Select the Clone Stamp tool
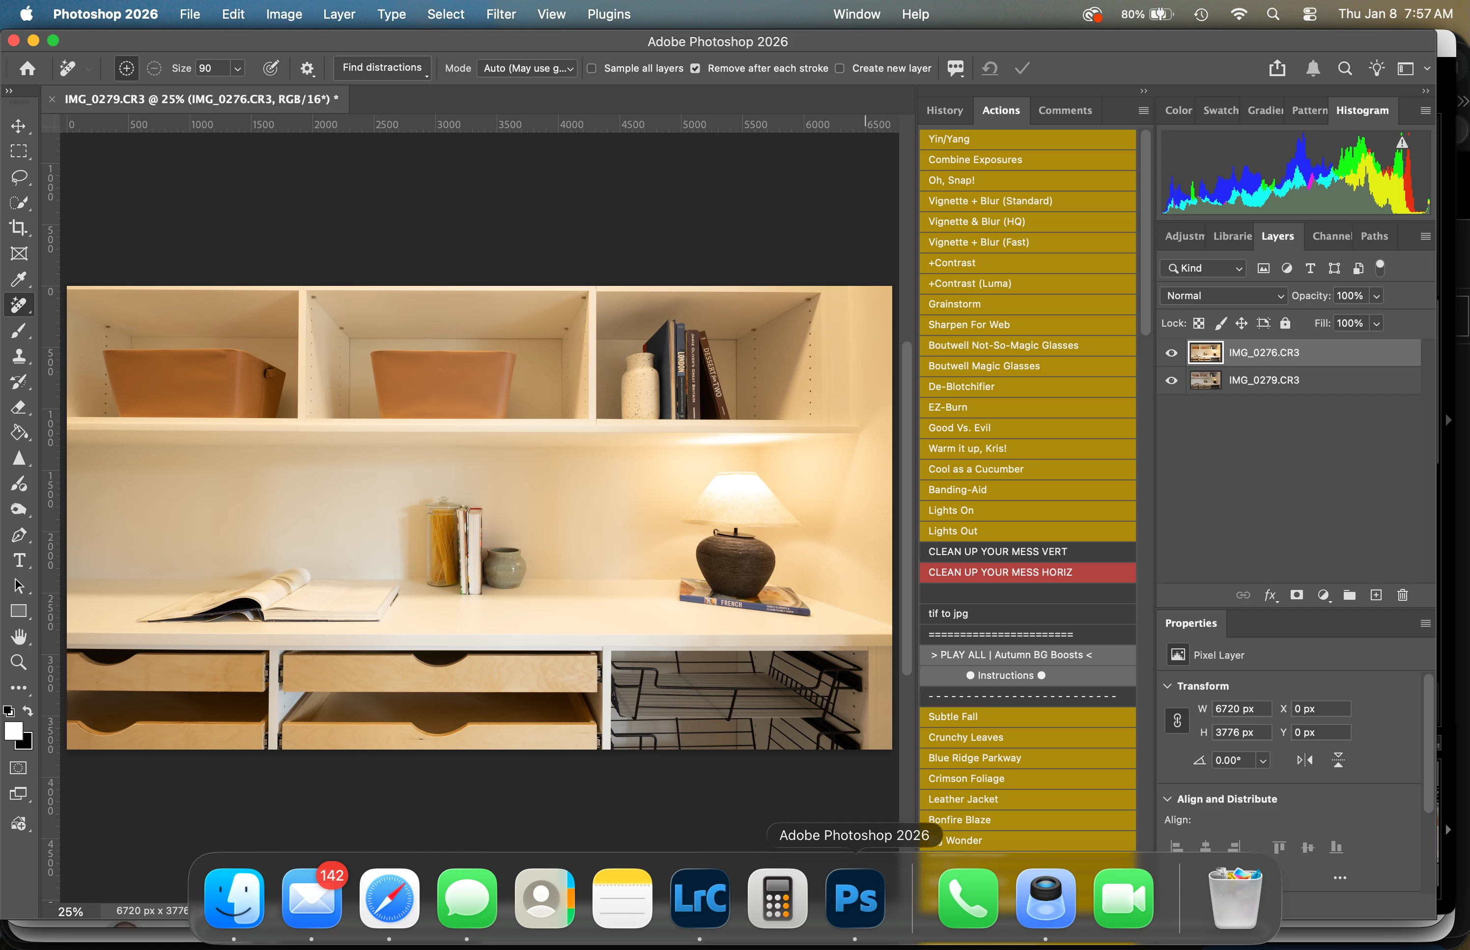 click(19, 356)
